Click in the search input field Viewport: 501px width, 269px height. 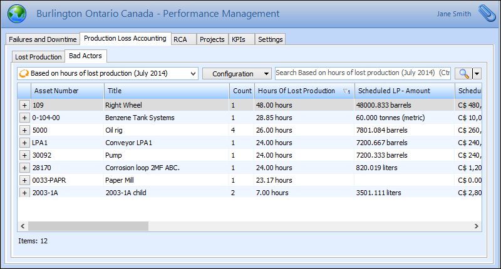click(x=363, y=74)
